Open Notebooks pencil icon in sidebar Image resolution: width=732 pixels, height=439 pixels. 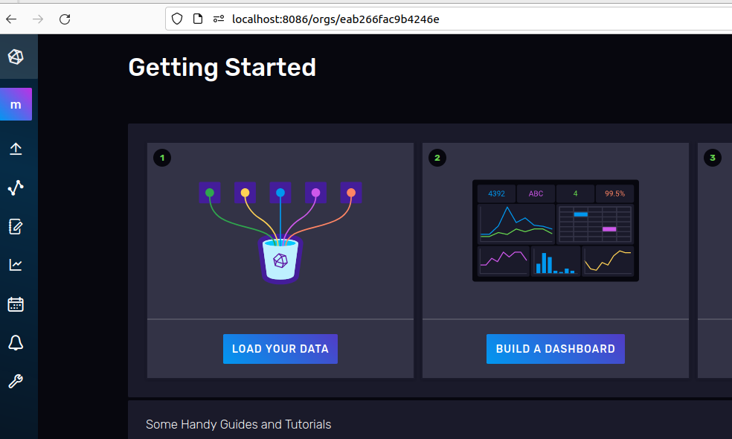point(16,226)
